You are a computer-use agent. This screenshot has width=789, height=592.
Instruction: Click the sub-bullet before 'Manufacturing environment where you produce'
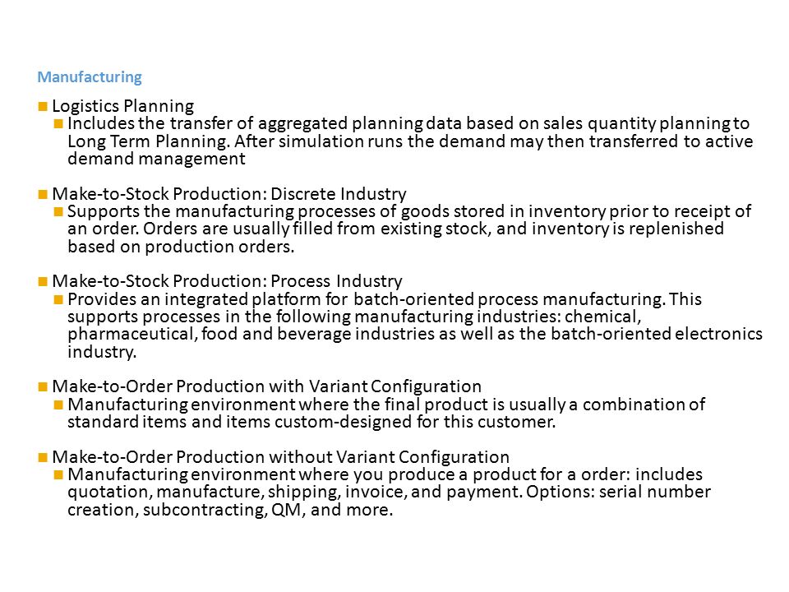tap(58, 474)
